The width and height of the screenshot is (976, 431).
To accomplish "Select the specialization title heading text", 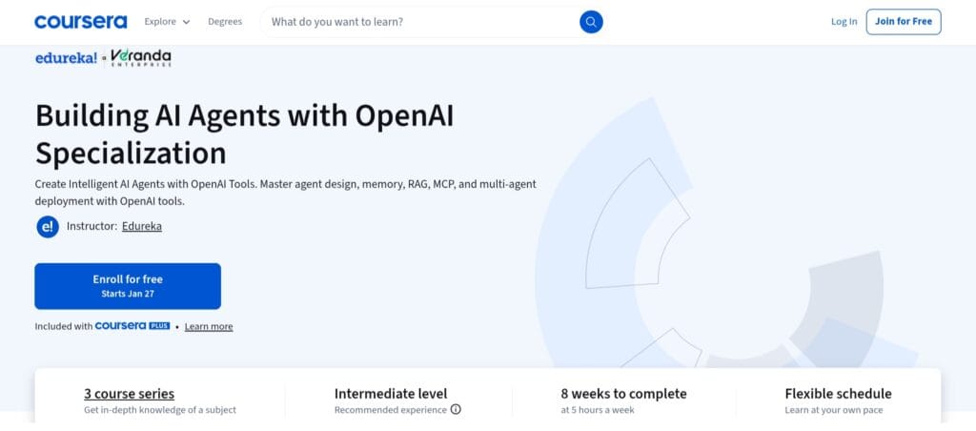I will click(245, 133).
